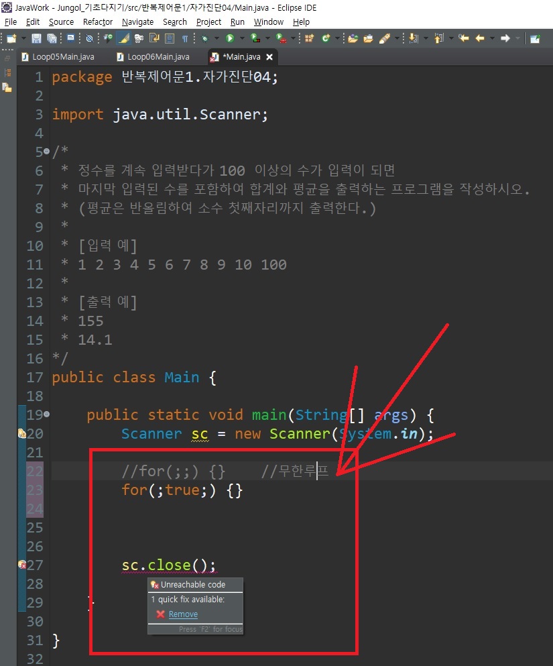Click the Last Edit Location icon
The width and height of the screenshot is (553, 666).
pyautogui.click(x=463, y=39)
